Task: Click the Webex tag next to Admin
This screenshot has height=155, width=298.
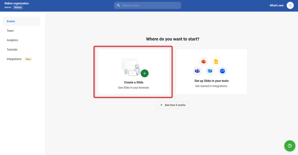Action: (x=18, y=7)
